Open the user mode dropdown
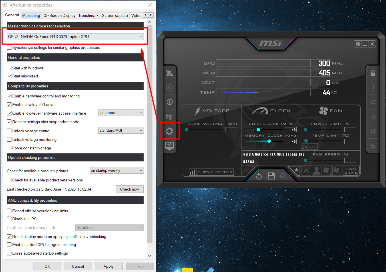 [121, 113]
